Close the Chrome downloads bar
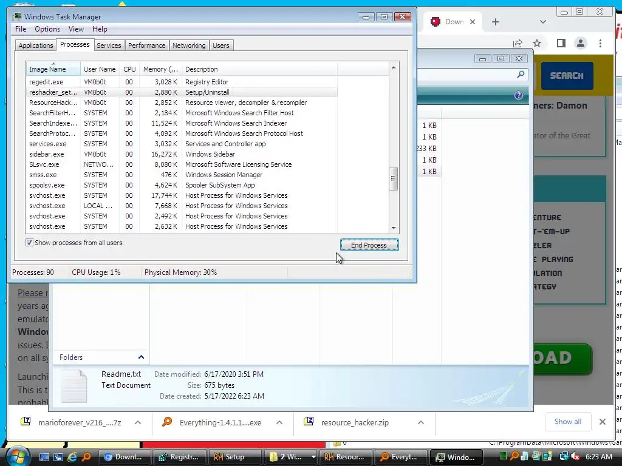Image resolution: width=622 pixels, height=466 pixels. (x=602, y=422)
